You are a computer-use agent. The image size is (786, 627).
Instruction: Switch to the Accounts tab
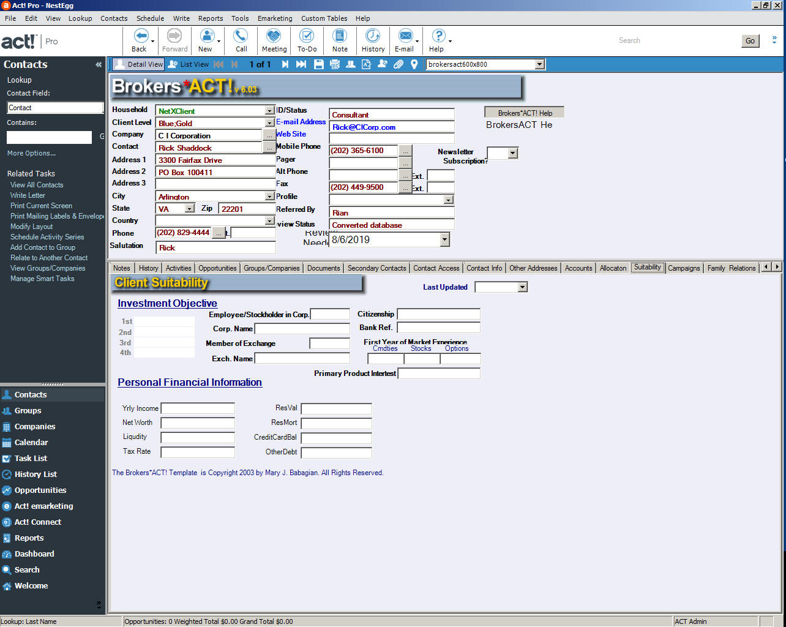tap(578, 268)
